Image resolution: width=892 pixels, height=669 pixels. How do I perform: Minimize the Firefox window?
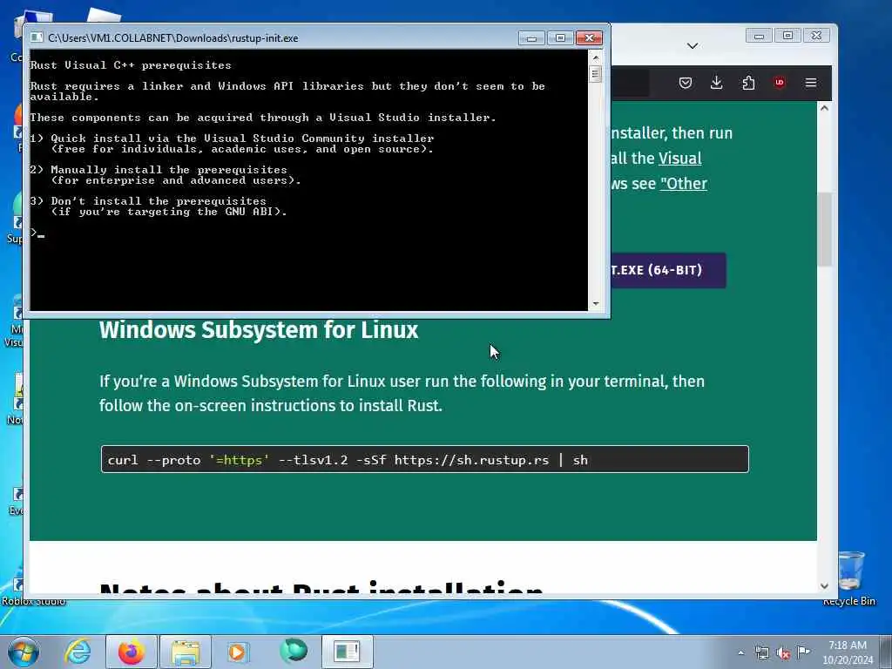tap(759, 36)
